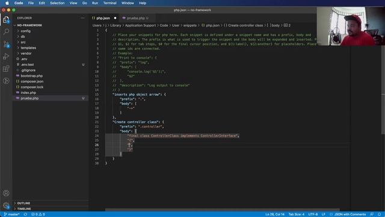Switch to the prueba.php editor tab

point(137,18)
